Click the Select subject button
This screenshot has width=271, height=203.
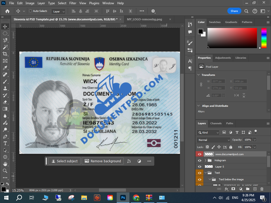[x=65, y=161]
